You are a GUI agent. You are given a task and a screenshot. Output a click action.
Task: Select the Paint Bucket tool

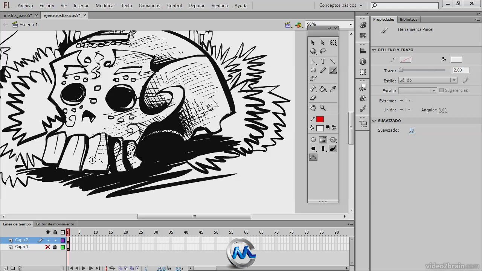tap(323, 89)
